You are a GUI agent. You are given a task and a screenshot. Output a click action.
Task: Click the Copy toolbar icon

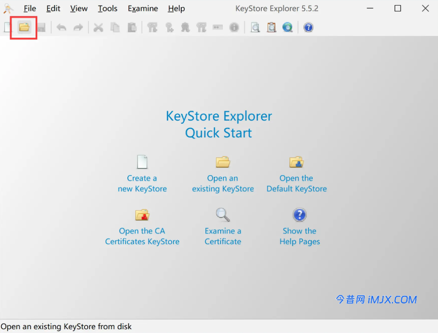(115, 27)
